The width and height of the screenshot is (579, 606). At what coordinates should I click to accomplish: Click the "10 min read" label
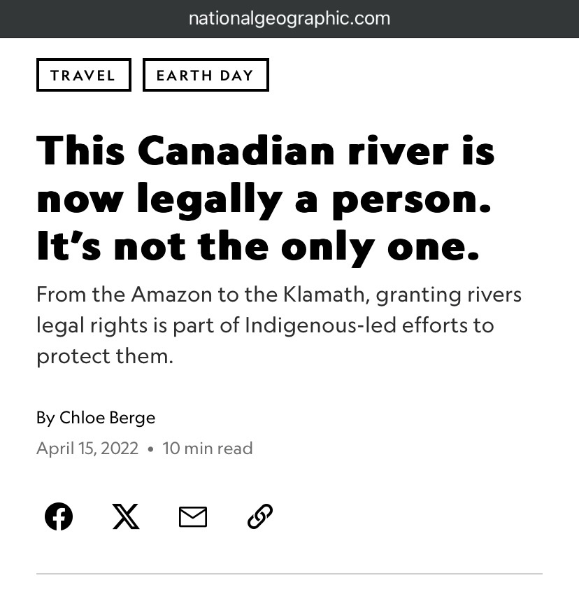pos(208,449)
